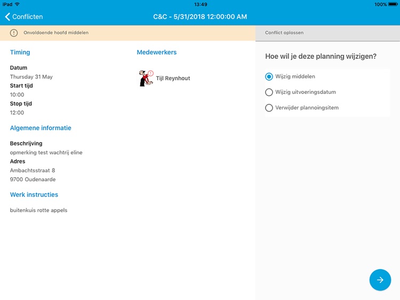This screenshot has height=300, width=400.
Task: Click the Timing section heading
Action: (x=20, y=52)
